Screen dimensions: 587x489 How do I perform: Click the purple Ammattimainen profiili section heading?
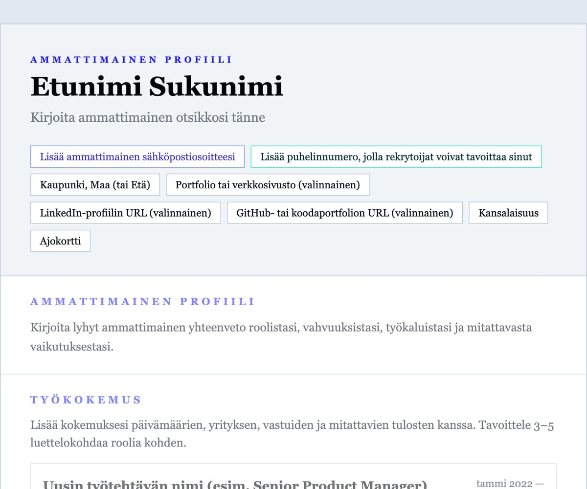(x=142, y=302)
